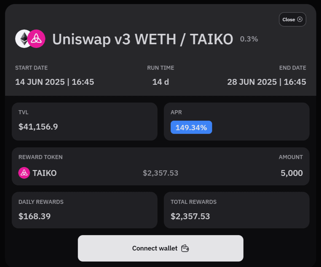This screenshot has width=321, height=267.
Task: Click the 149.34% APR badge
Action: coord(191,127)
